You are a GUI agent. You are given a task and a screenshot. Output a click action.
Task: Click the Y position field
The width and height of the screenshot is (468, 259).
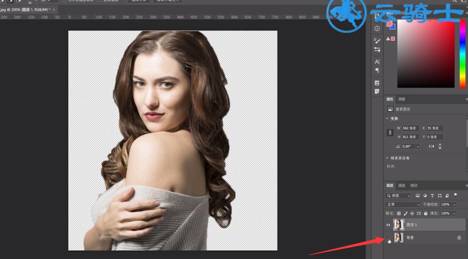click(x=435, y=137)
